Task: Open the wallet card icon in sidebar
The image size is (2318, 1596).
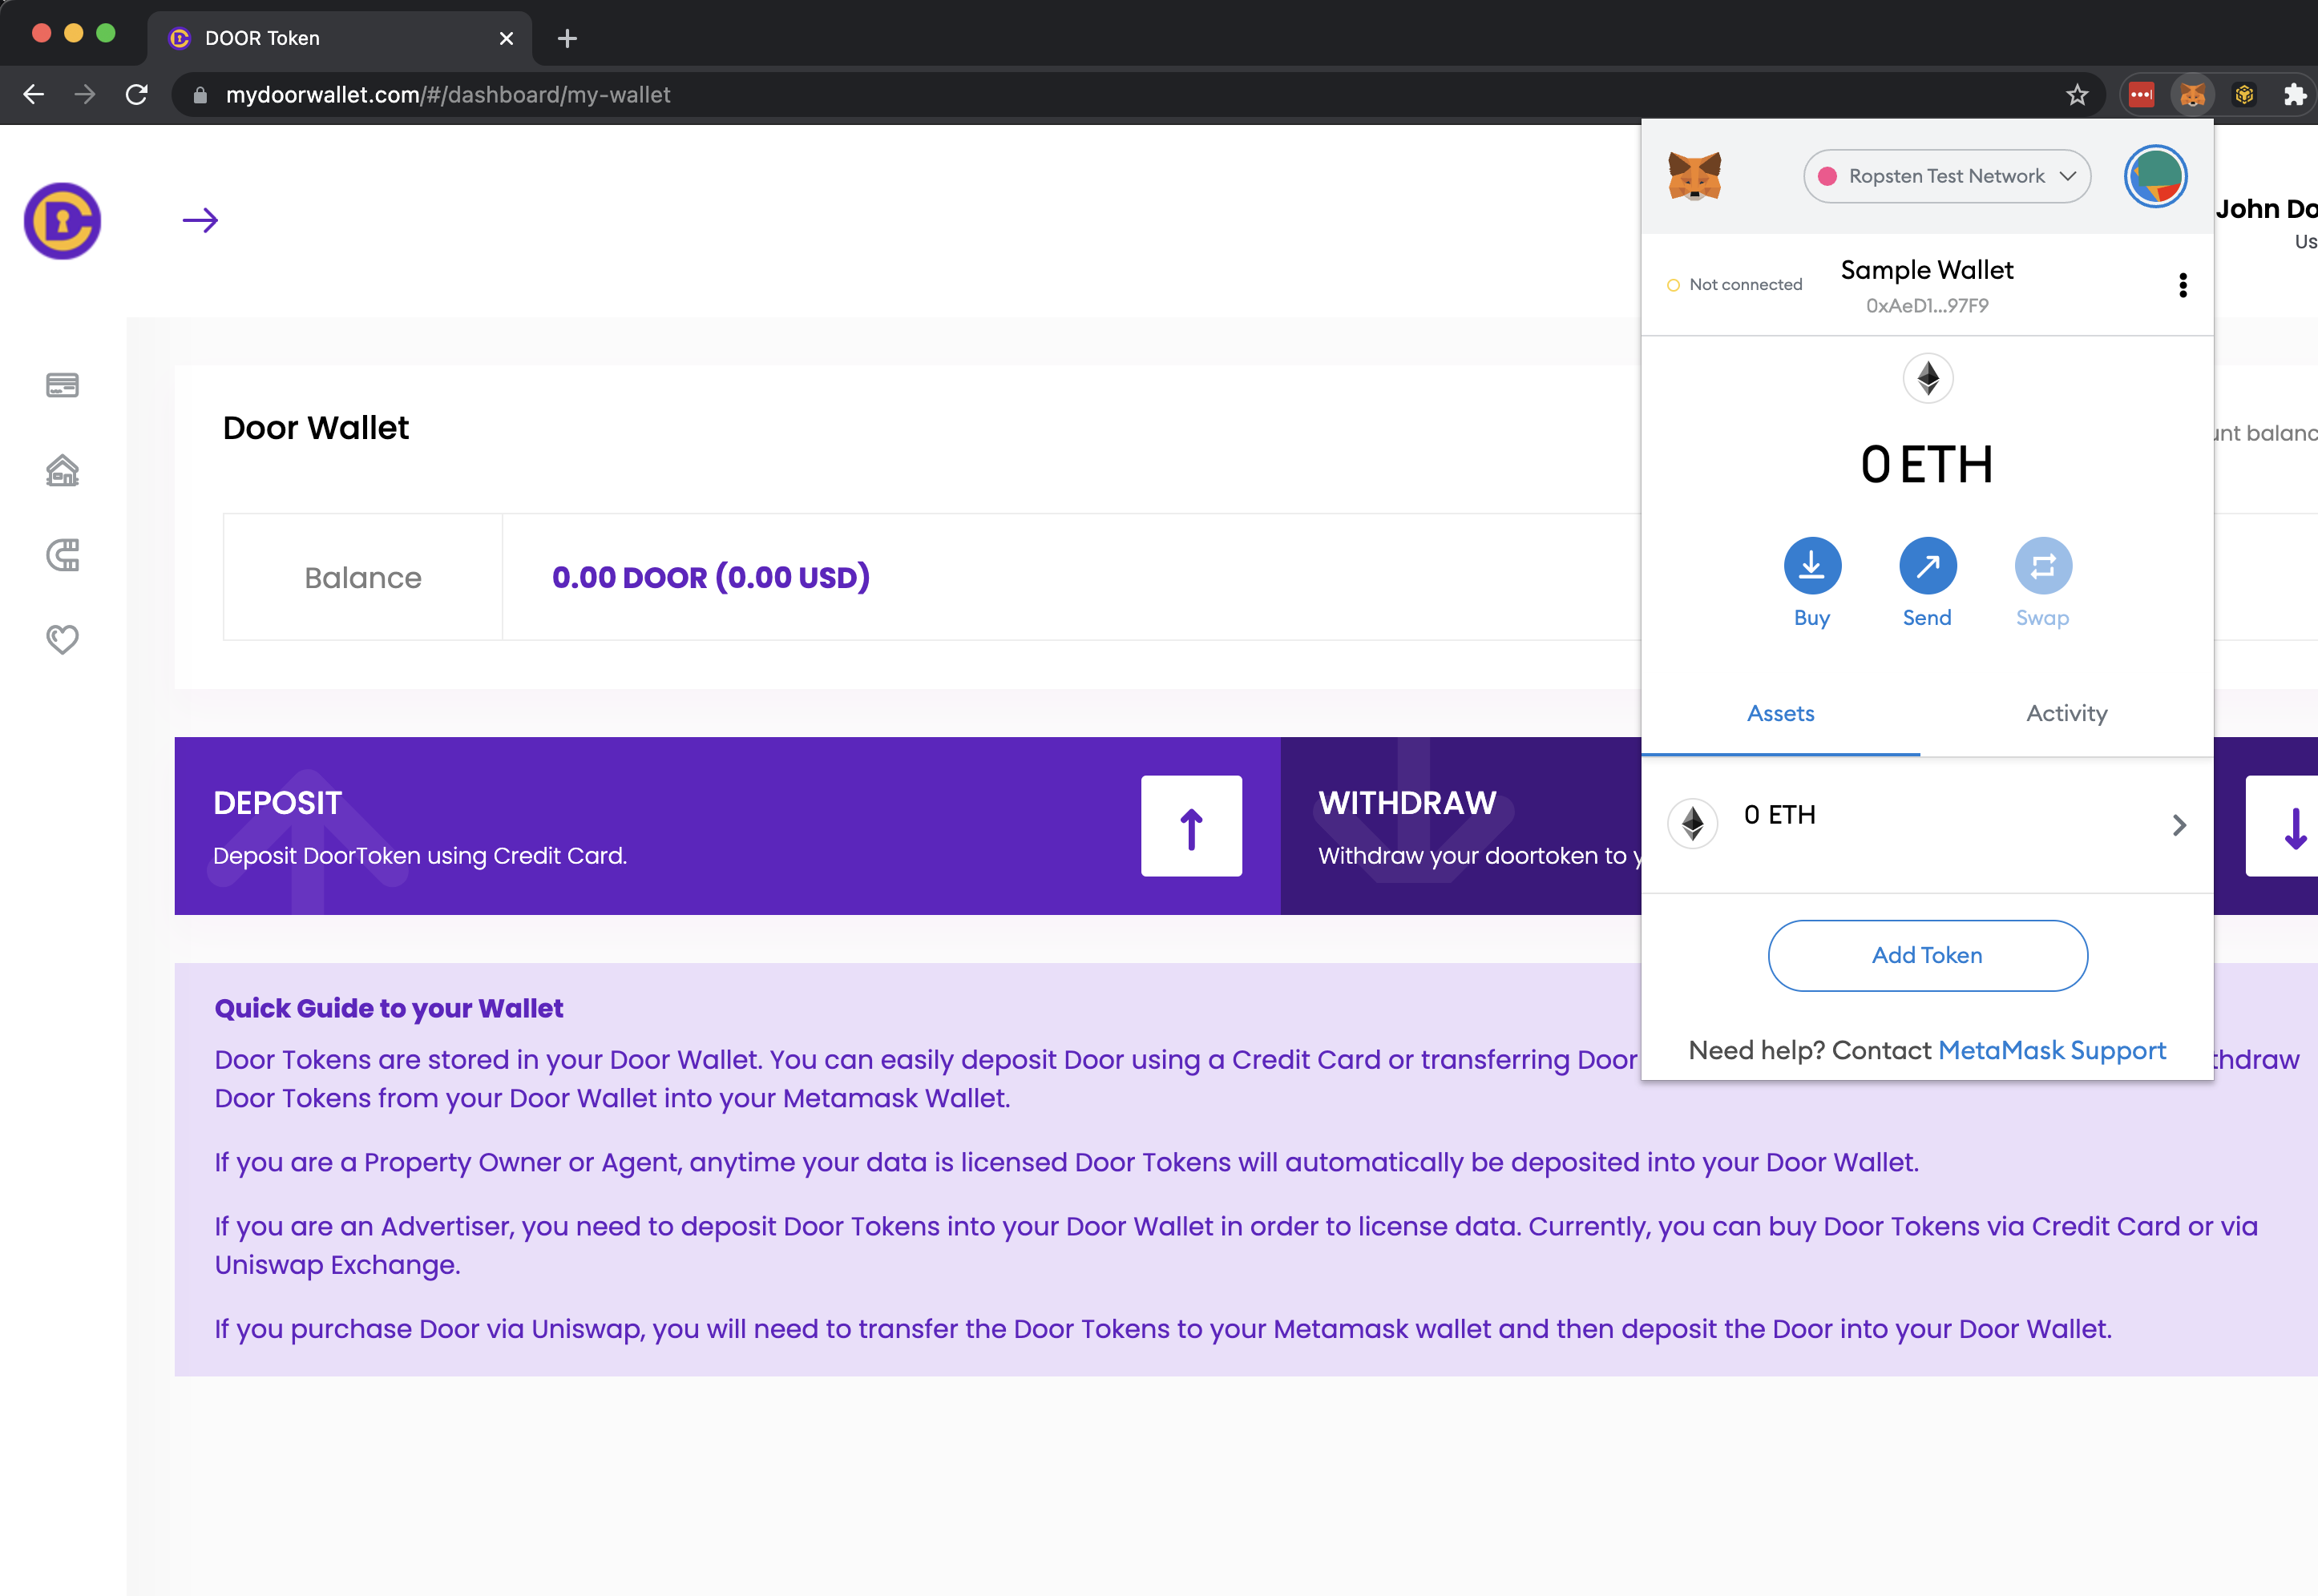Action: [x=62, y=385]
